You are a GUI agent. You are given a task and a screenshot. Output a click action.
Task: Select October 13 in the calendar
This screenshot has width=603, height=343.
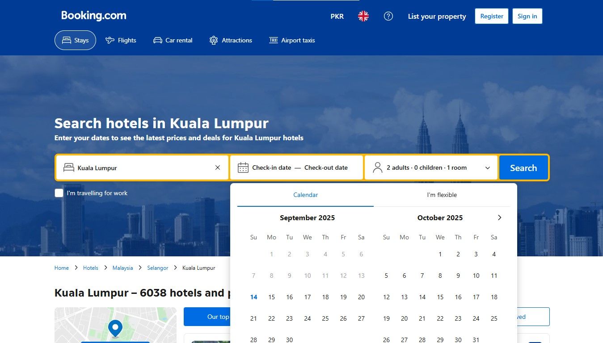point(404,297)
